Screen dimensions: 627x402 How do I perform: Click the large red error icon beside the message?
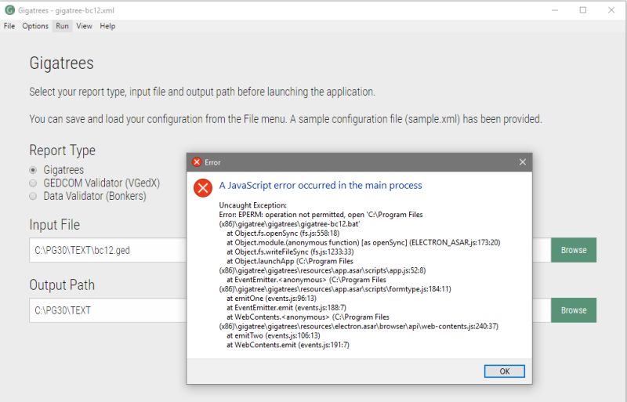tap(203, 187)
